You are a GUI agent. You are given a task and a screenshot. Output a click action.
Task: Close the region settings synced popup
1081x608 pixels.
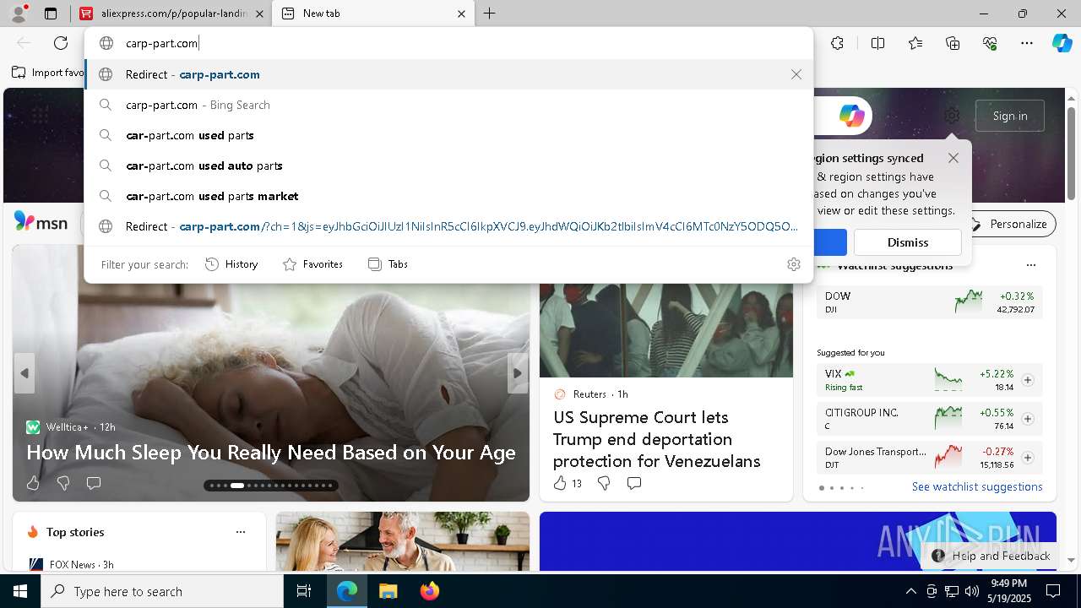(953, 158)
